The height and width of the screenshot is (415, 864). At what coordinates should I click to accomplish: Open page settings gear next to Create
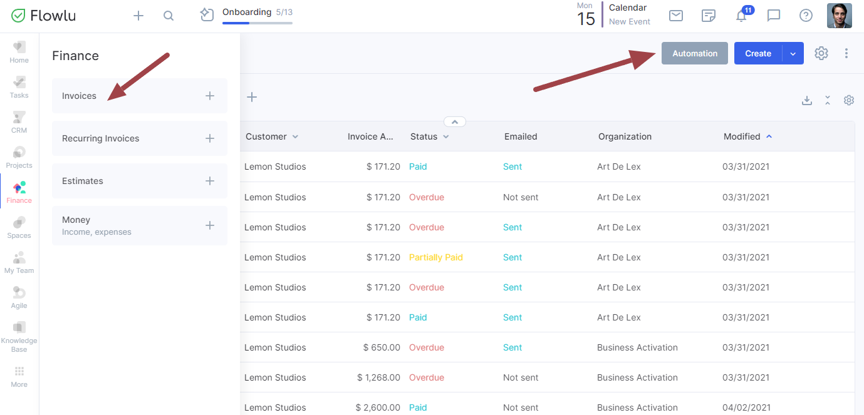tap(821, 53)
